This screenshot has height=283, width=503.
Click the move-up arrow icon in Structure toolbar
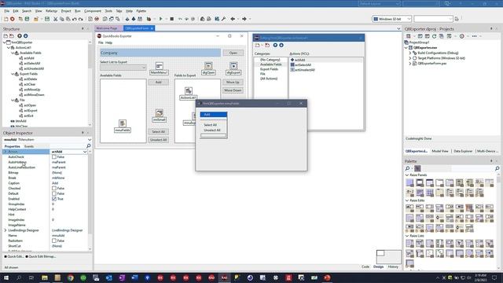pyautogui.click(x=20, y=36)
